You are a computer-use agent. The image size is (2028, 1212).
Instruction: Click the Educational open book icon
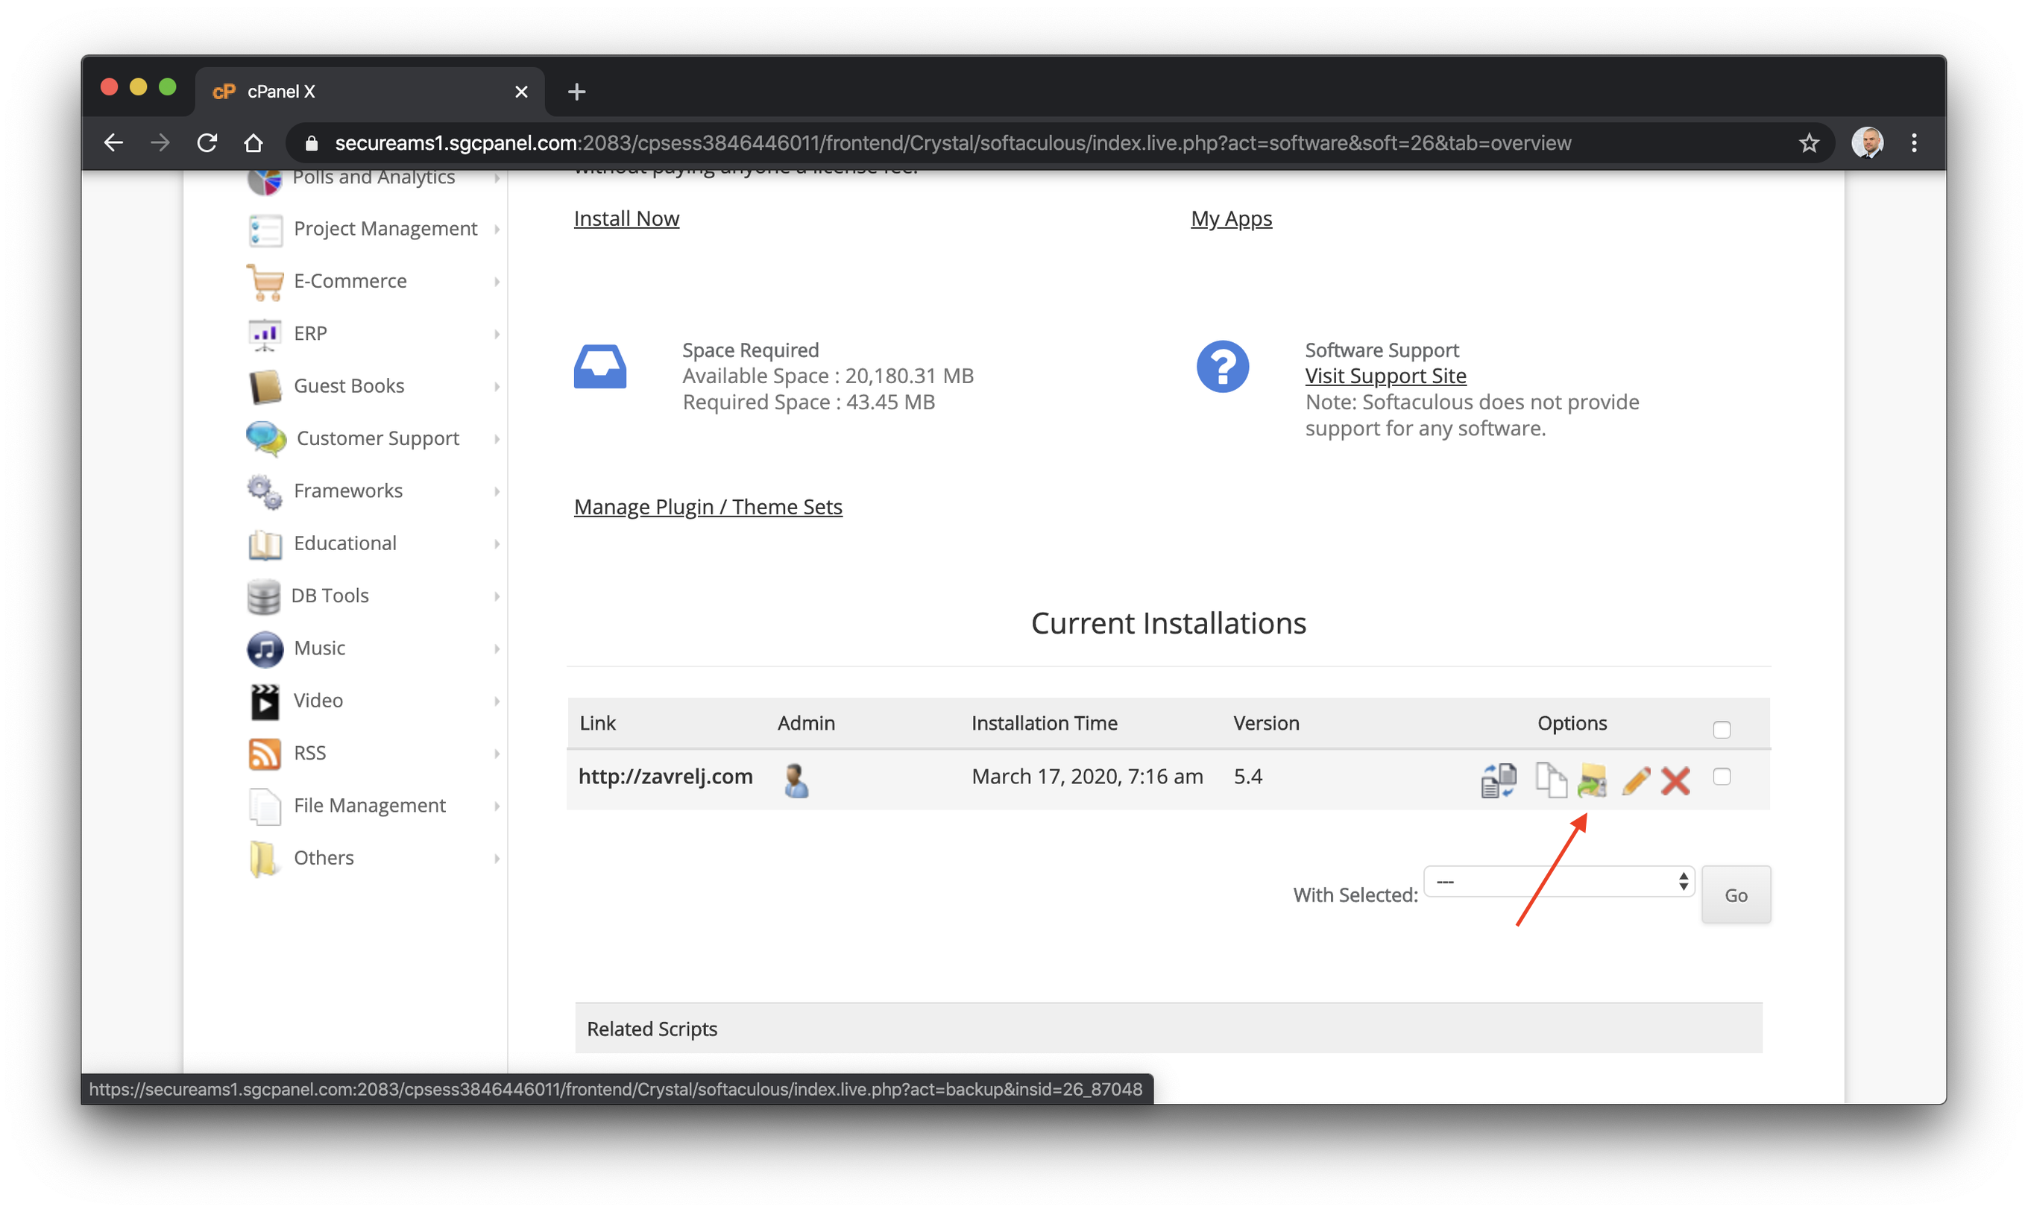265,544
